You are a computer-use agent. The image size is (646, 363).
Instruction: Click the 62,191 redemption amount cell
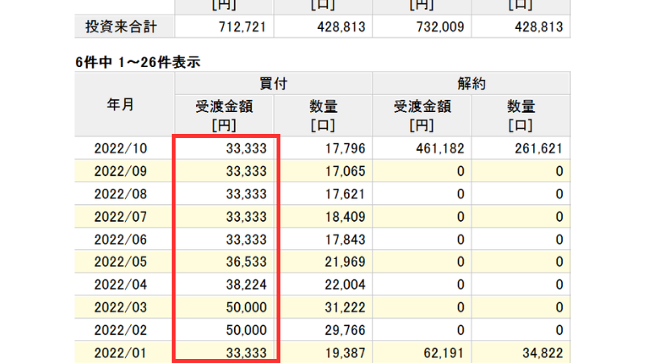[x=444, y=352]
